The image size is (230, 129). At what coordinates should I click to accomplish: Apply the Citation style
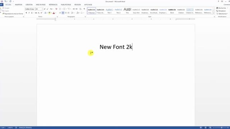[181, 11]
